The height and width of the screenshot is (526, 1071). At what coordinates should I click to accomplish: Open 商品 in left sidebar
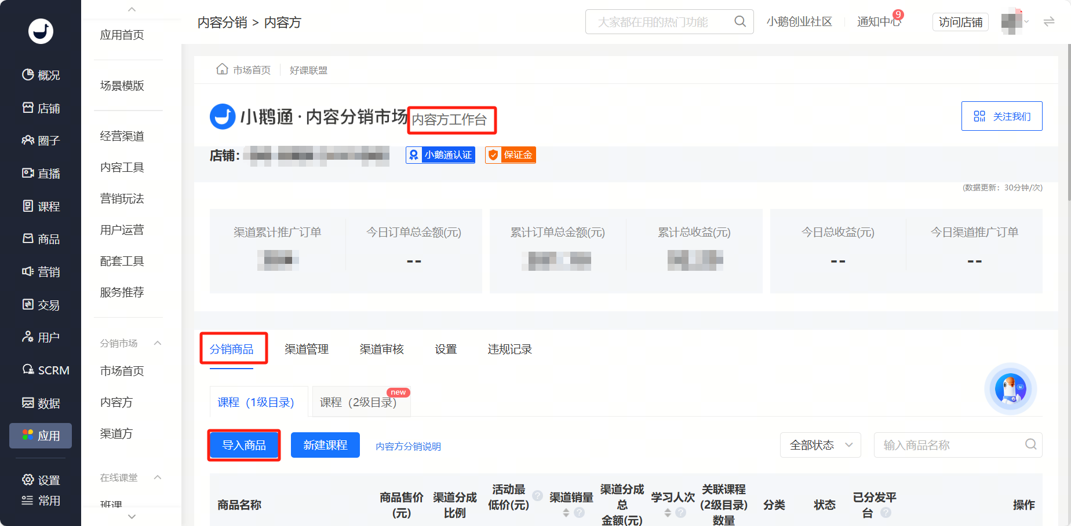41,239
